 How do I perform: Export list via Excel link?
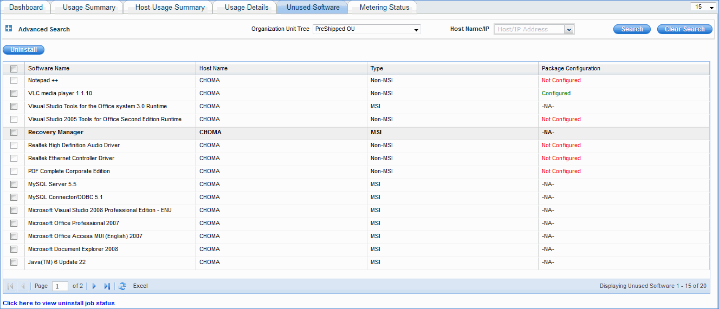pyautogui.click(x=140, y=286)
